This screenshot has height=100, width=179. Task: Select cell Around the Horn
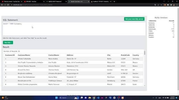(23, 70)
